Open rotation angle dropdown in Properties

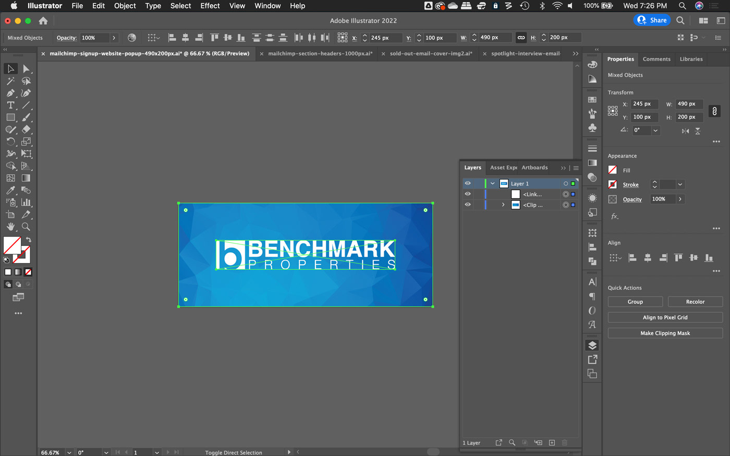655,130
